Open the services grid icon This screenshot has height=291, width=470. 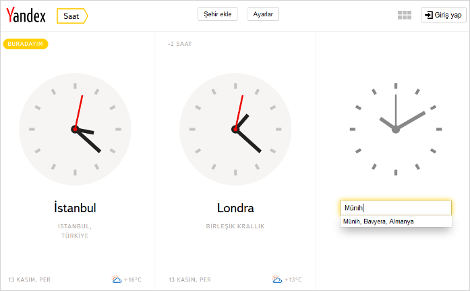(405, 15)
